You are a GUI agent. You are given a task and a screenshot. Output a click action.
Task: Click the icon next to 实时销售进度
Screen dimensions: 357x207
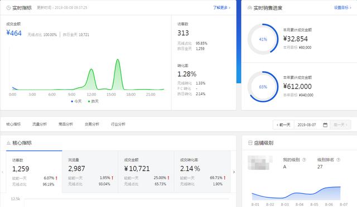pyautogui.click(x=249, y=8)
